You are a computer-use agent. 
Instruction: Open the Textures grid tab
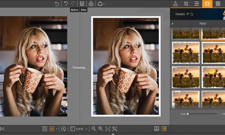pyautogui.click(x=218, y=4)
